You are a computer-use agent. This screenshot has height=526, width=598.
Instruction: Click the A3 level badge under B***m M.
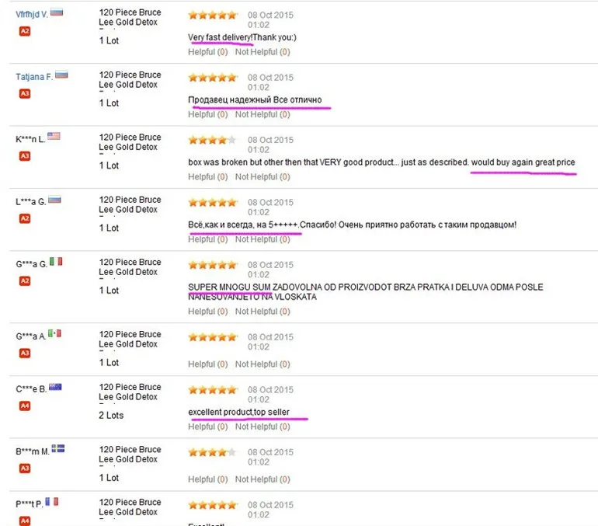point(25,469)
